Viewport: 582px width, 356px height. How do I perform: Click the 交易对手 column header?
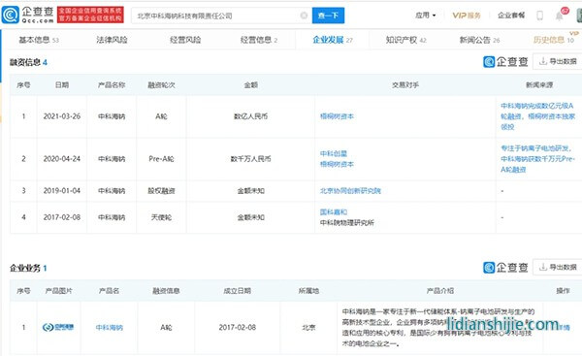coord(405,85)
